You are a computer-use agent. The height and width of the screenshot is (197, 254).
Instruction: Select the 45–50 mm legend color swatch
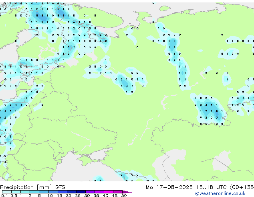click(x=118, y=192)
